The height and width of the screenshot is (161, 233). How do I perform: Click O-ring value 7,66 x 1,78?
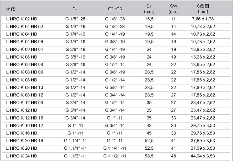click(203, 19)
